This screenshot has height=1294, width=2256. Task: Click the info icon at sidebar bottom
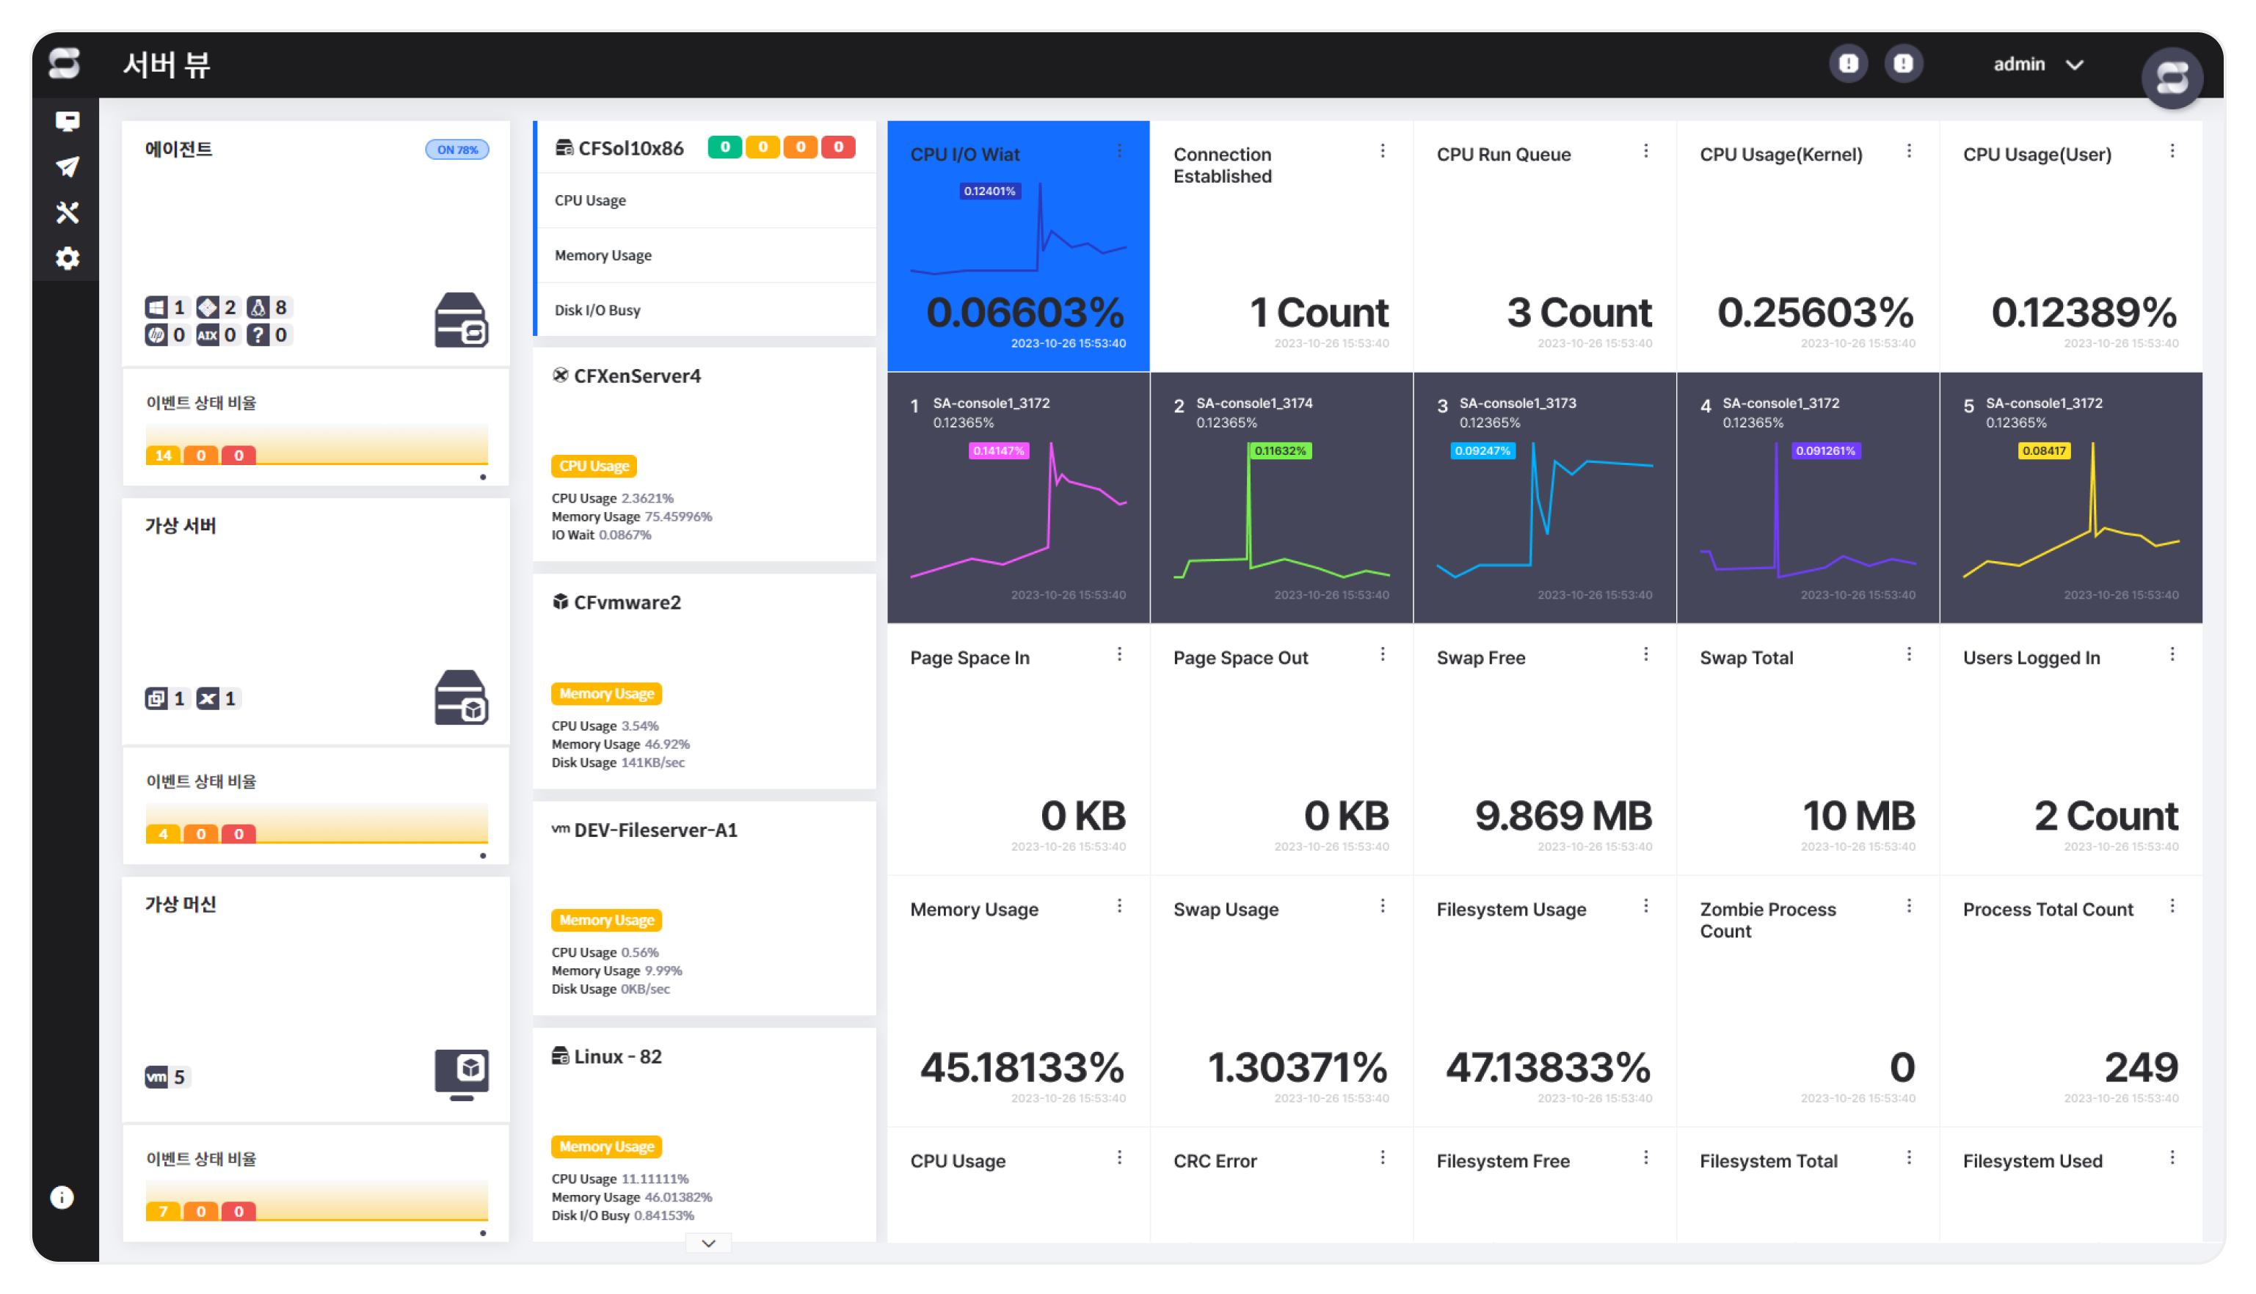coord(62,1197)
